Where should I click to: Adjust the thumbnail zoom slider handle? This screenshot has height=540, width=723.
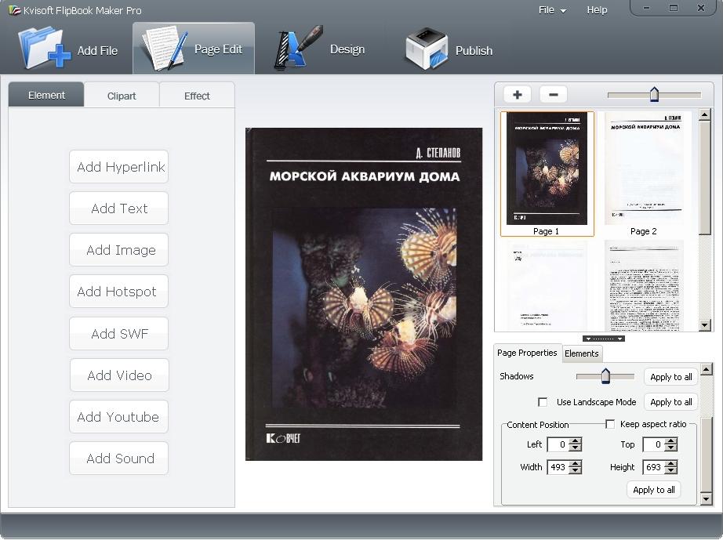(654, 94)
